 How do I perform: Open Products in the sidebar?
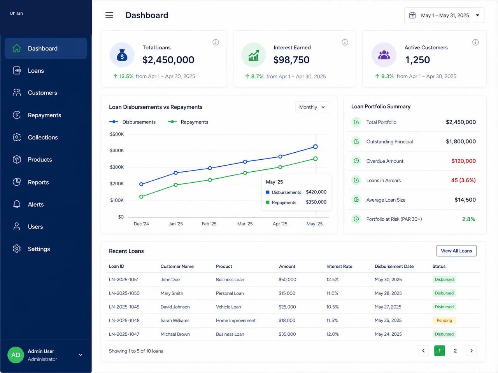point(46,160)
